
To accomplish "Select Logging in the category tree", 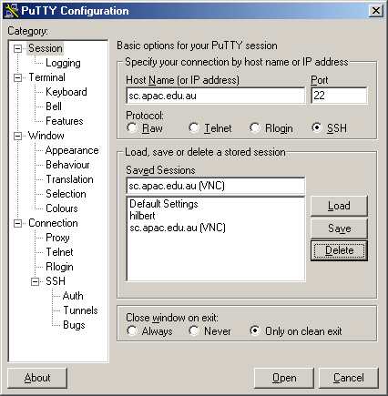I will point(63,63).
